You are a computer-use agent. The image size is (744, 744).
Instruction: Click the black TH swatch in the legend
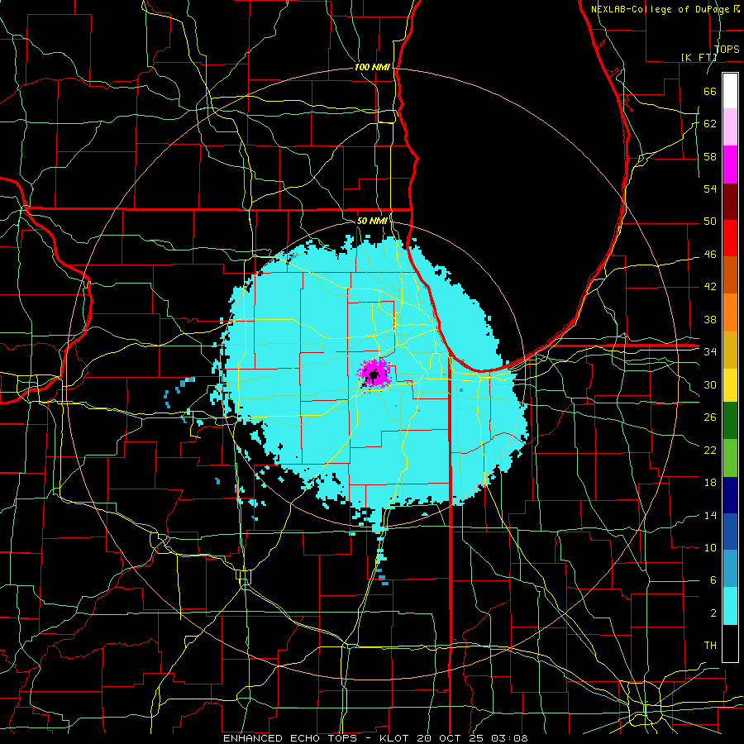[x=730, y=643]
